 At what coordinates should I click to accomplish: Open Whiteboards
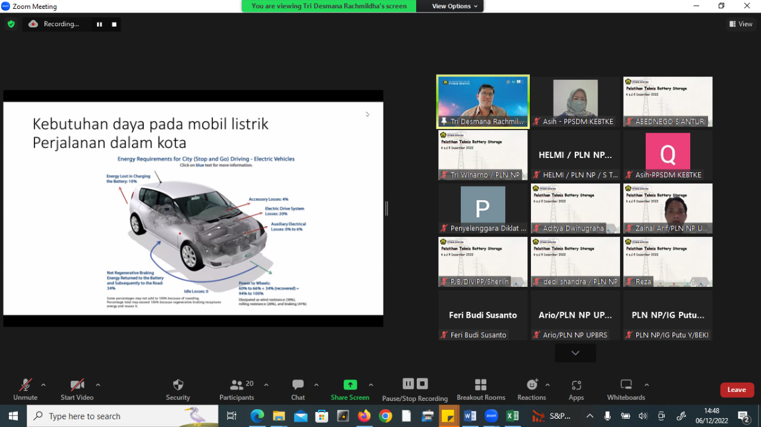pos(626,389)
